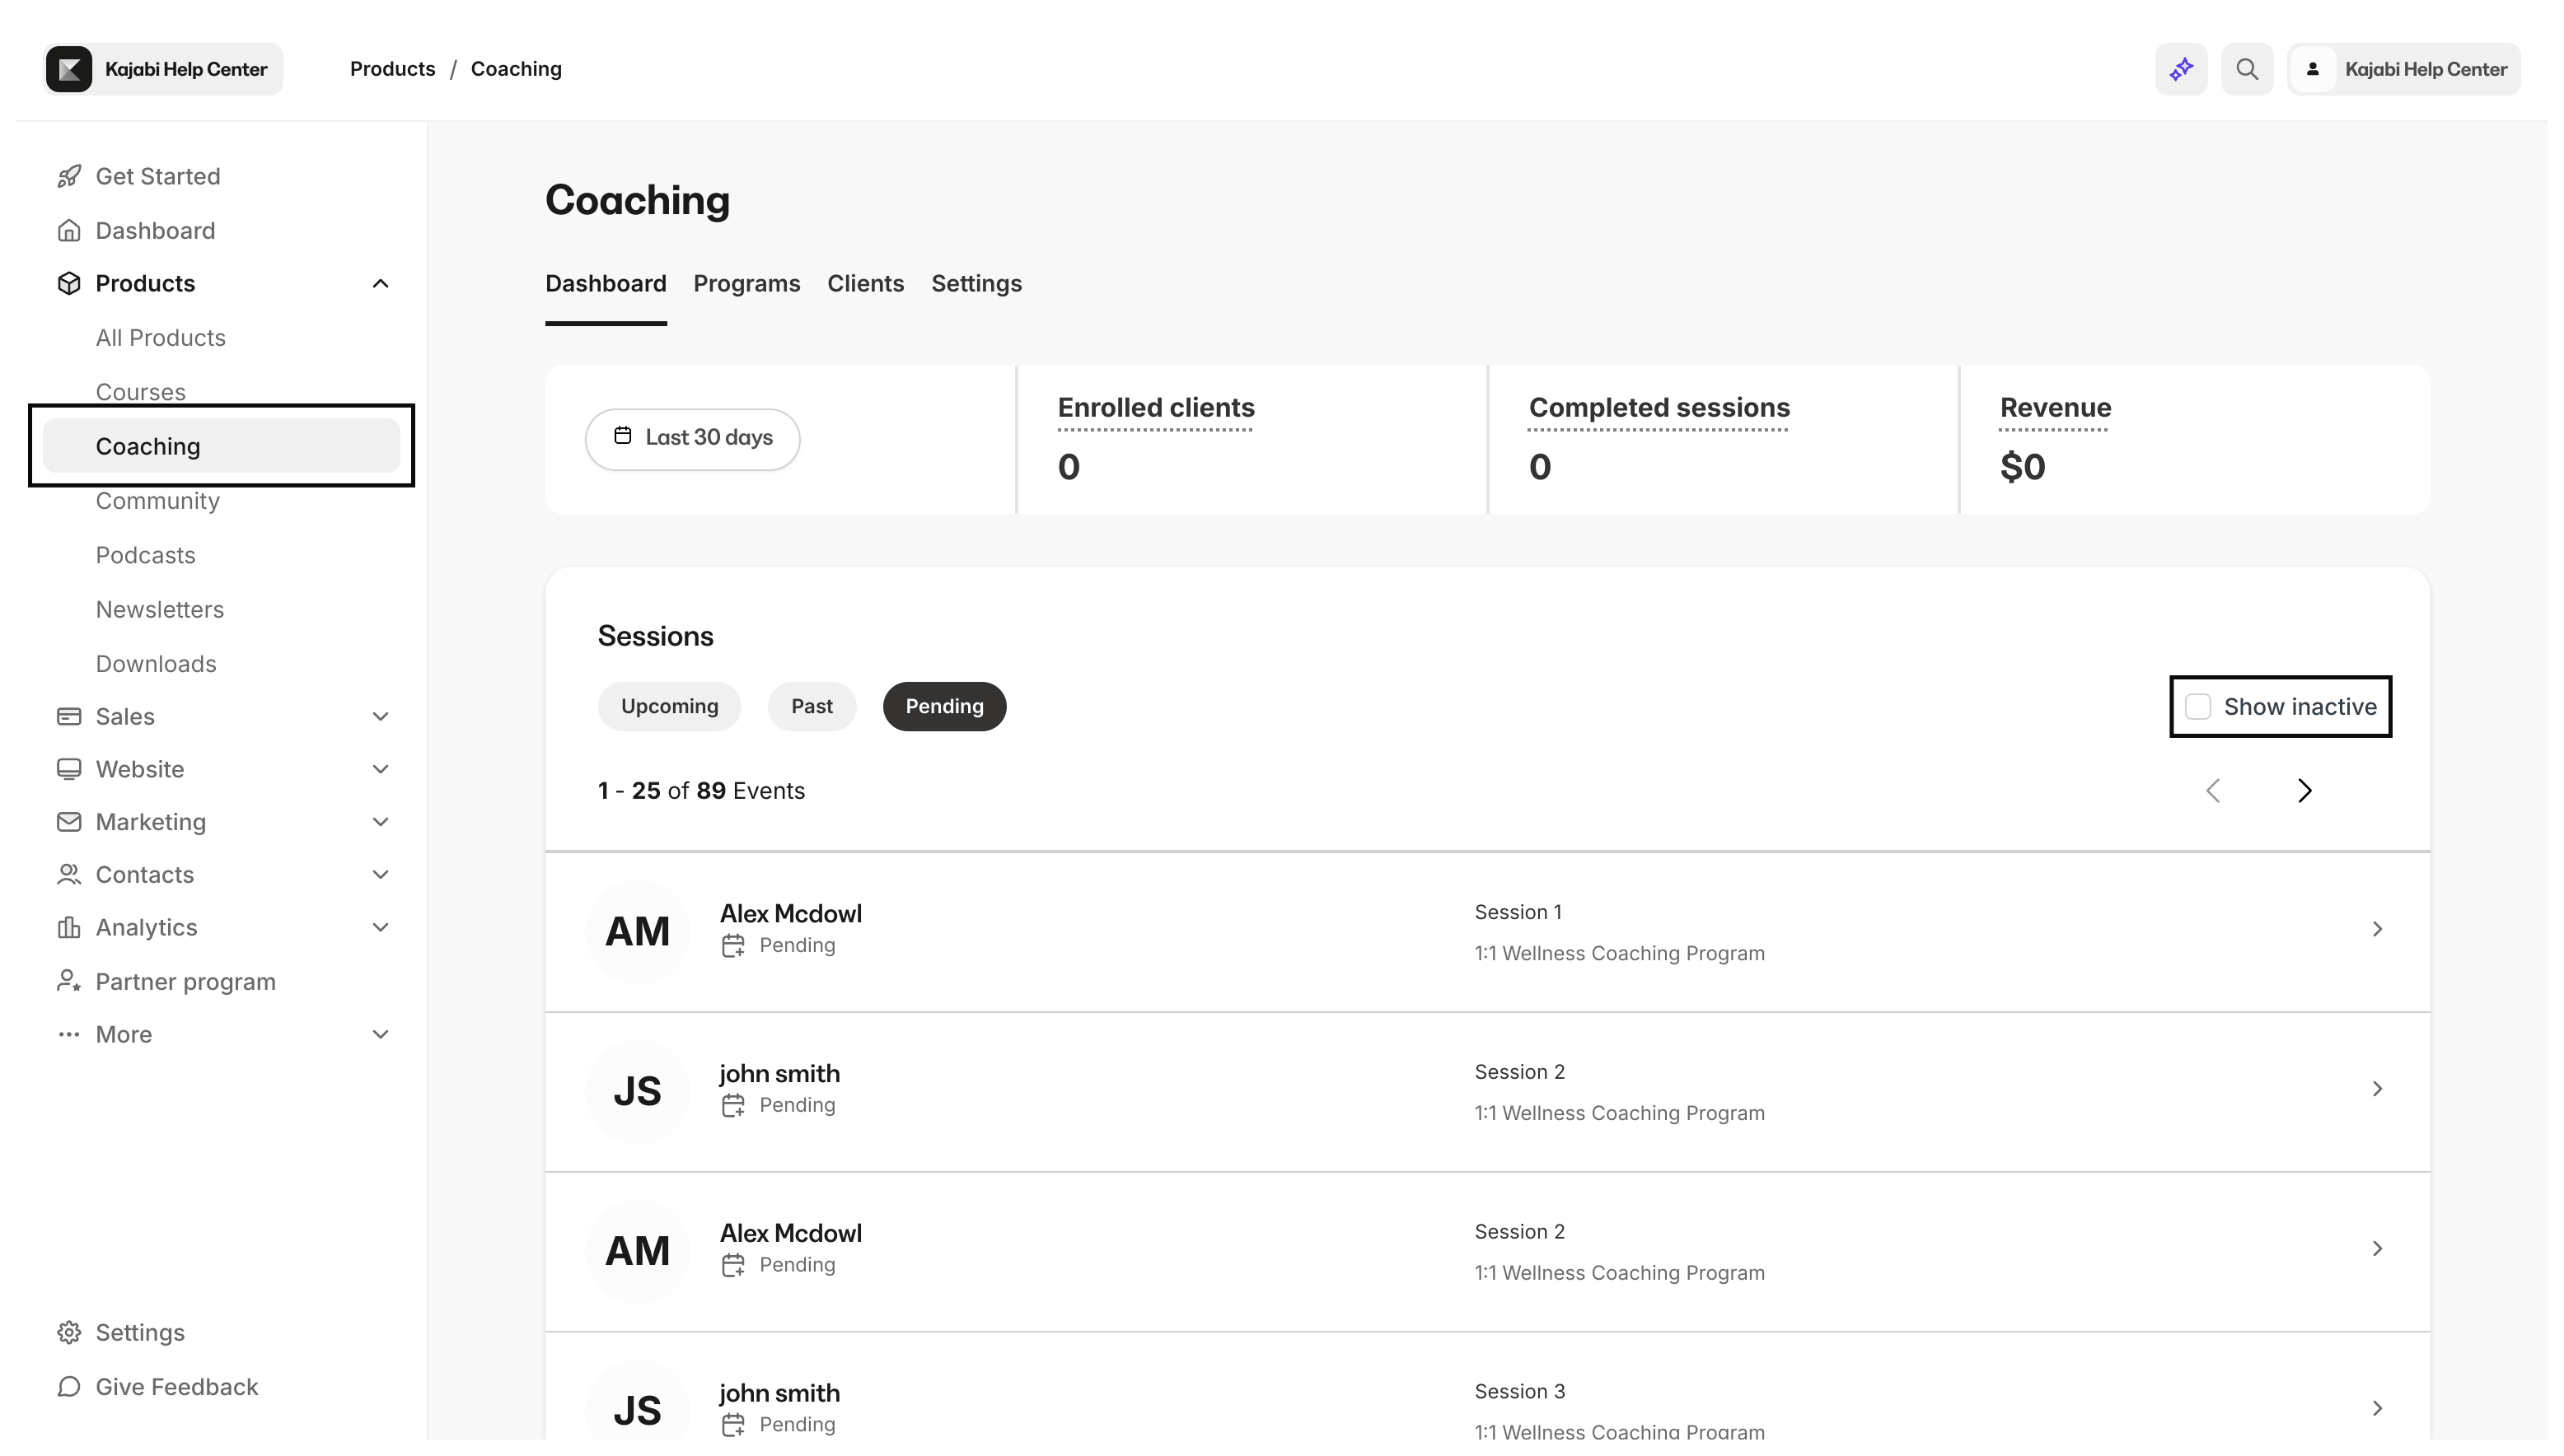The height and width of the screenshot is (1456, 2564).
Task: Expand the More menu in sidebar
Action: 380,1034
